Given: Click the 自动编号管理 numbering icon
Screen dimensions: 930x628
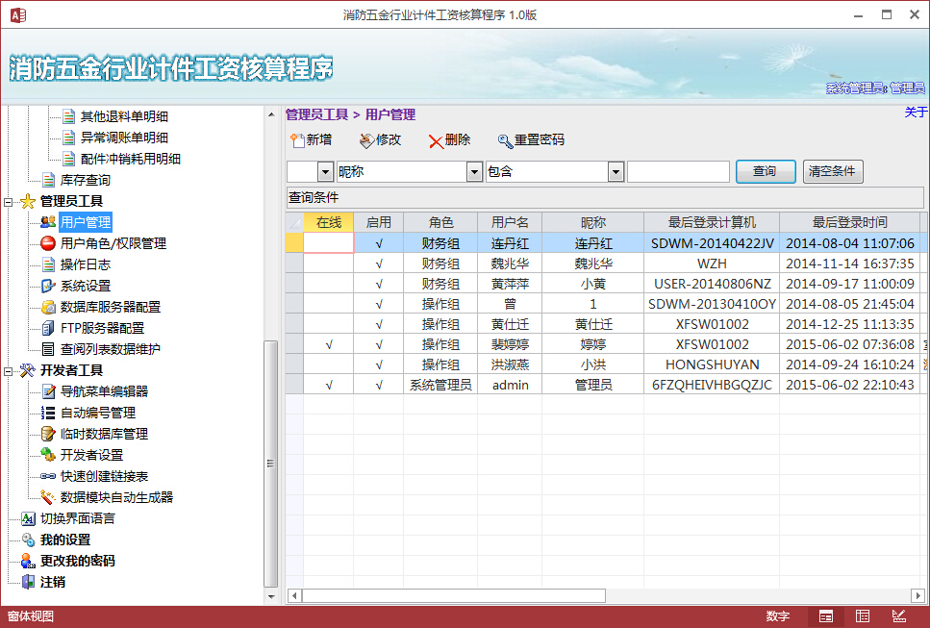Looking at the screenshot, I should point(48,413).
